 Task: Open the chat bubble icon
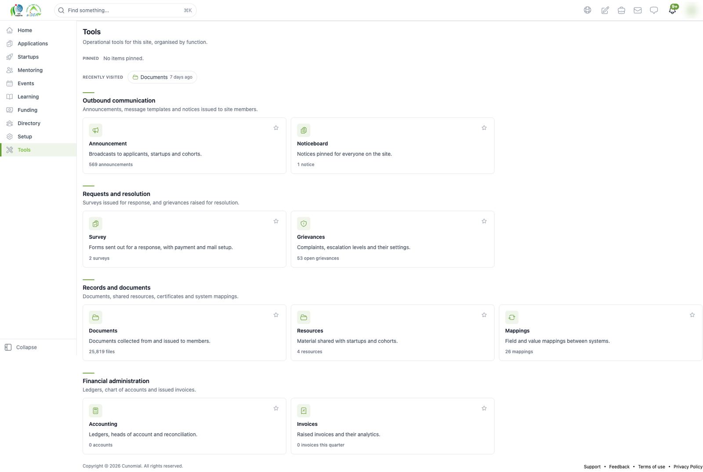pyautogui.click(x=654, y=10)
